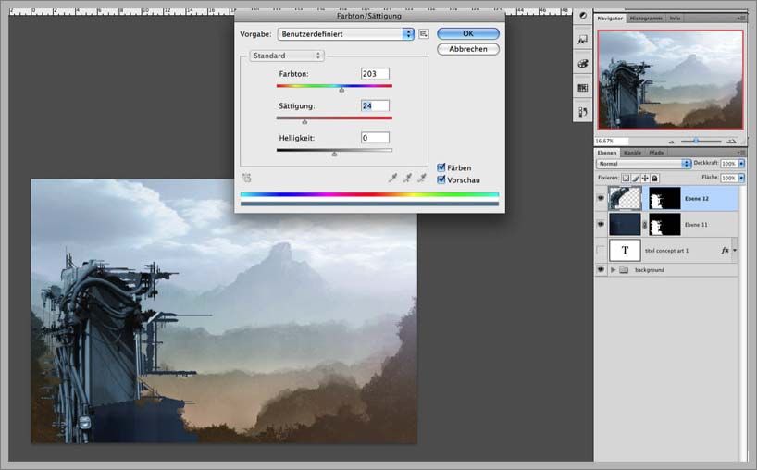Switch to the Navigator tab
757x470 pixels.
click(x=610, y=18)
